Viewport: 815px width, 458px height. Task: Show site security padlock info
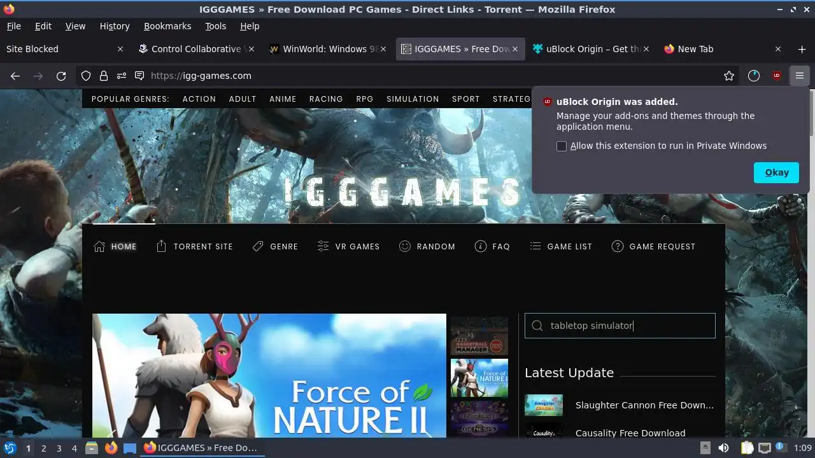104,76
